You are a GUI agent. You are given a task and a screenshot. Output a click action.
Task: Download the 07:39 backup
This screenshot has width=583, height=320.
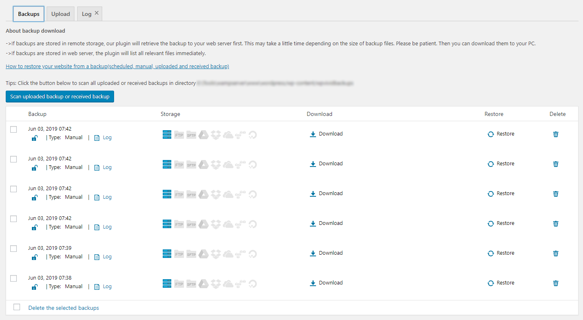click(326, 253)
